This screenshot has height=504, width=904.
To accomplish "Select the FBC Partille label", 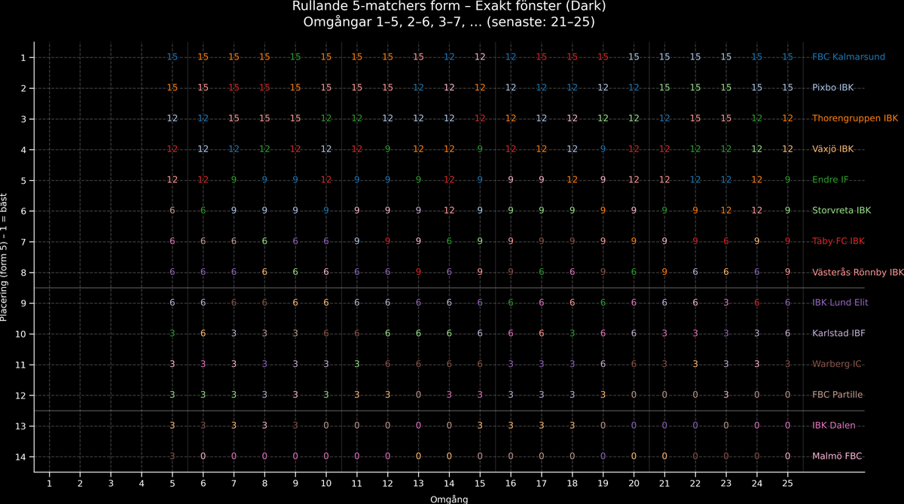I will [x=838, y=395].
